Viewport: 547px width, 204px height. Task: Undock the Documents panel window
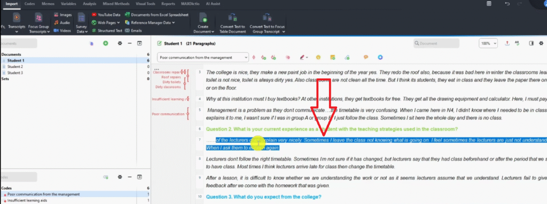[139, 43]
